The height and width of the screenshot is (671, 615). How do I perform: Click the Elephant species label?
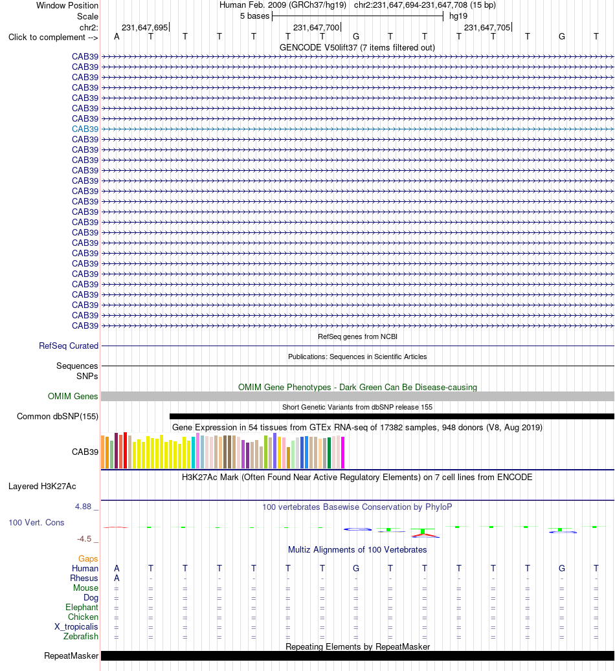tap(82, 608)
